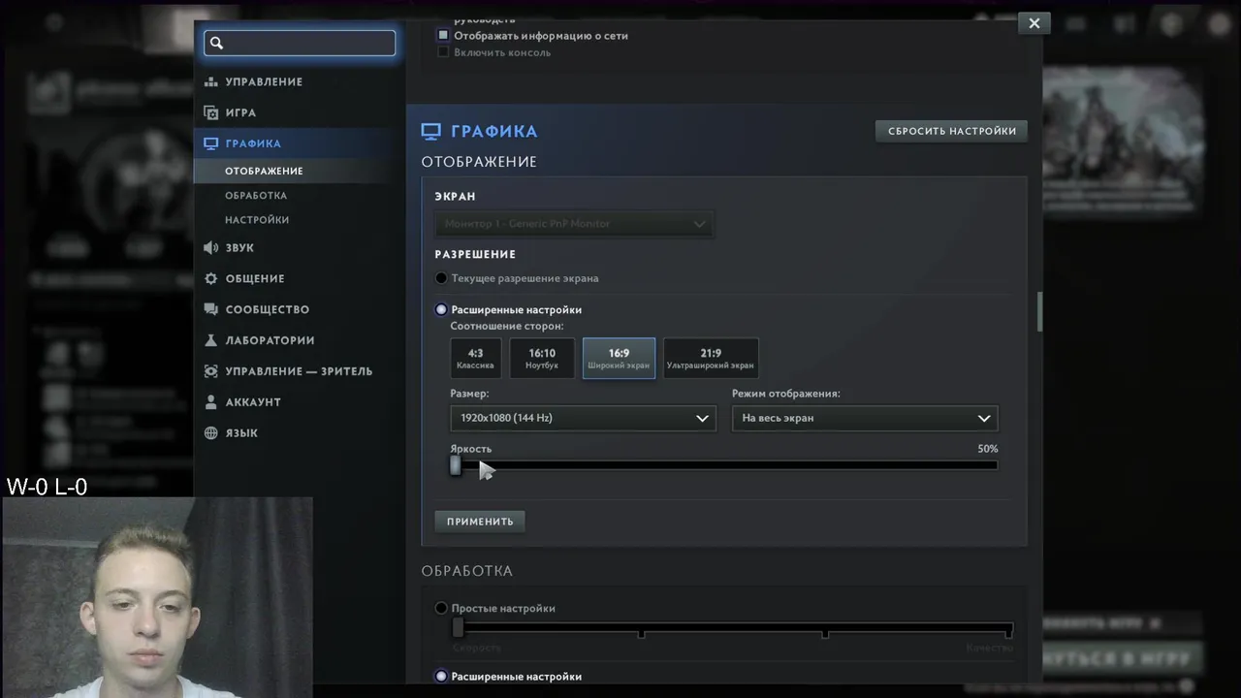Viewport: 1241px width, 698px height.
Task: Jump to Отображение subsection in sidebar
Action: [264, 171]
